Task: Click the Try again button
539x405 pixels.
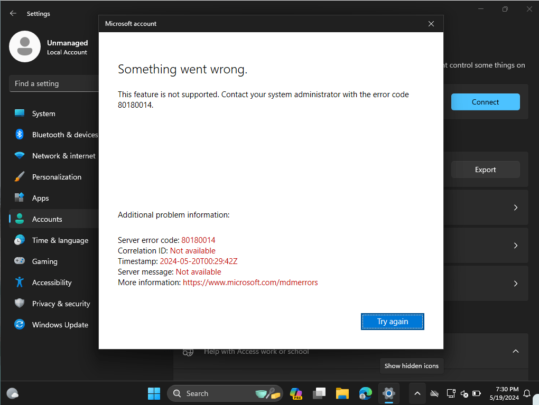Action: (x=393, y=322)
